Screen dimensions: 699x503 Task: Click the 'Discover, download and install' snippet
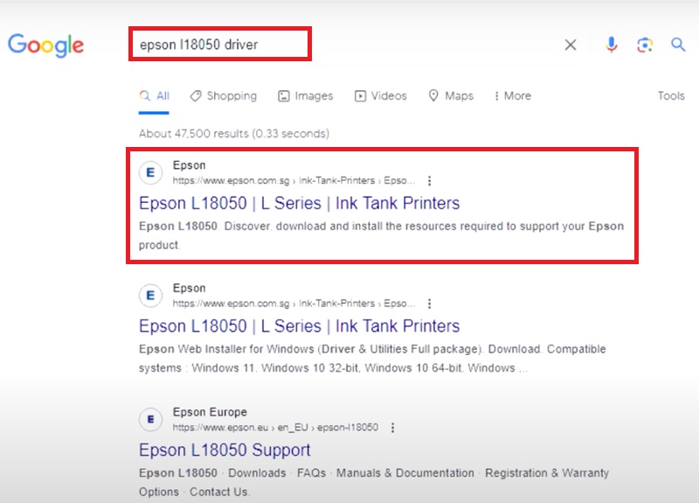point(381,235)
